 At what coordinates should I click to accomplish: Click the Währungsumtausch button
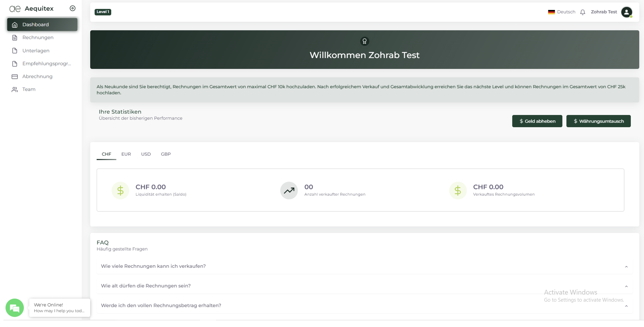pos(598,121)
